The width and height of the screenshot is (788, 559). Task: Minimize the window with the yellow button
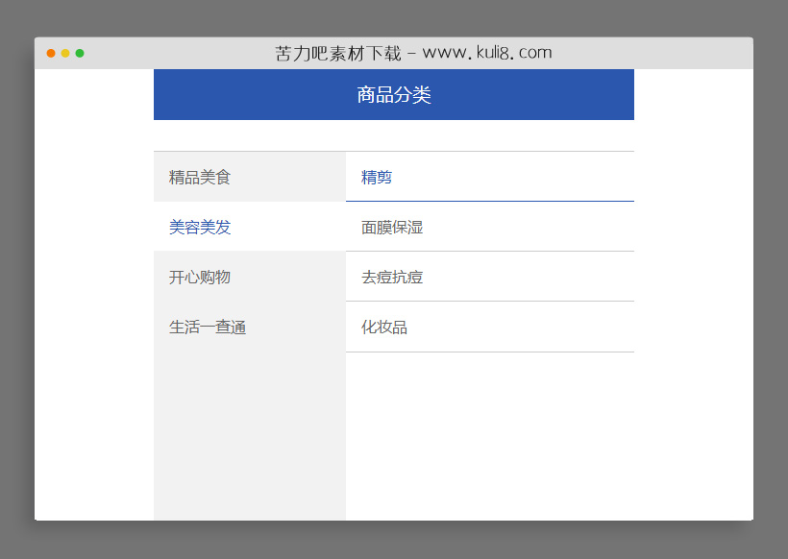65,54
